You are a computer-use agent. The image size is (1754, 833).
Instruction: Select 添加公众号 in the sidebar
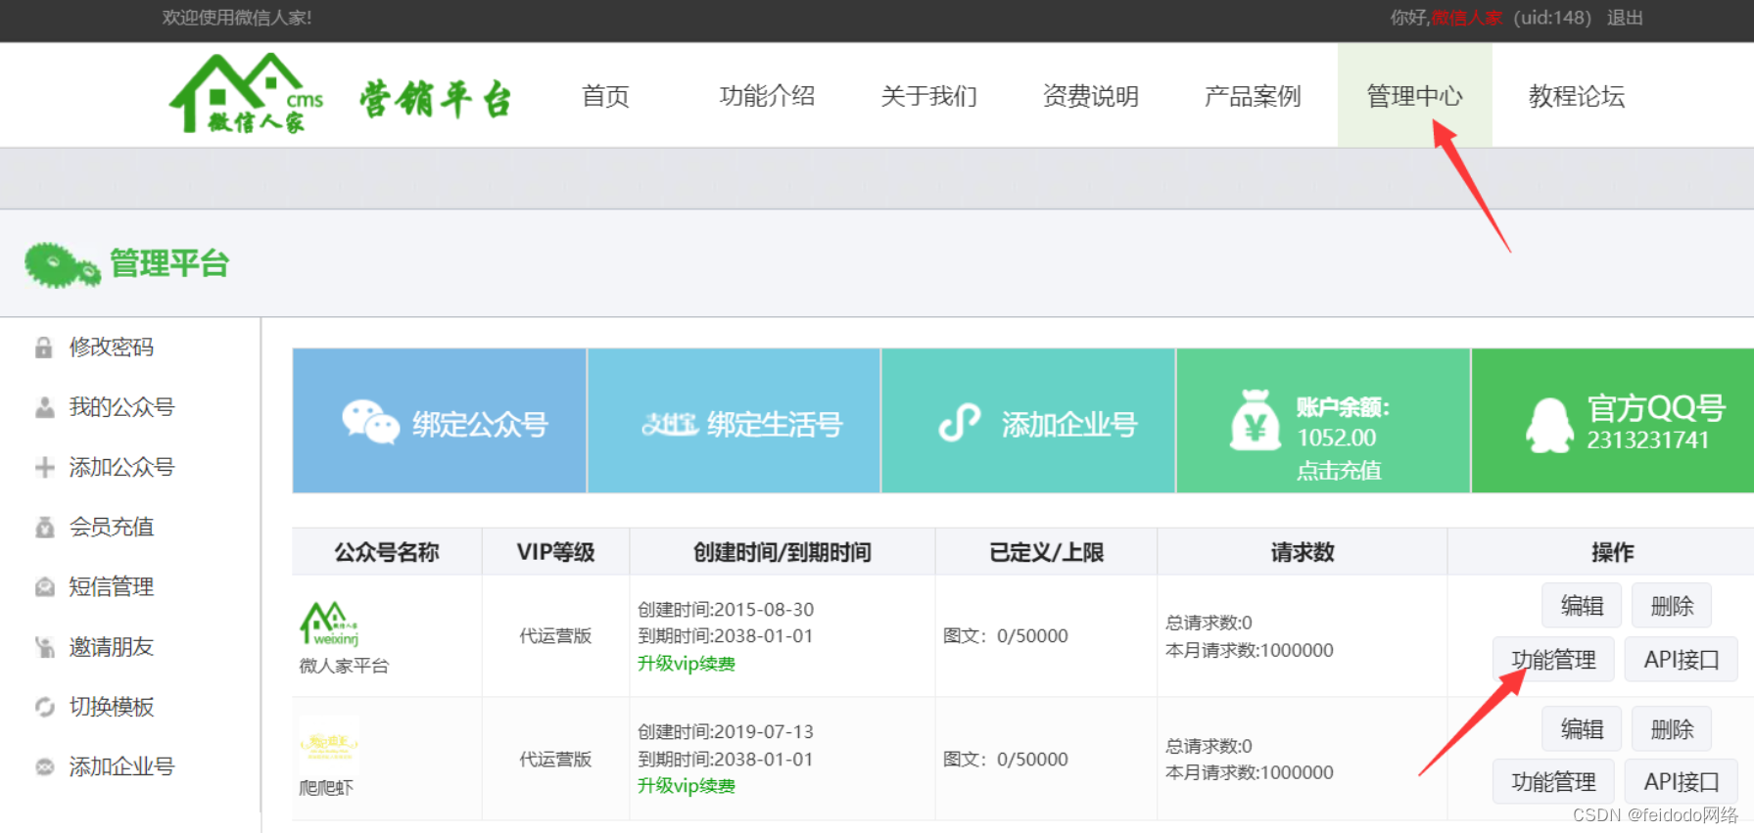pyautogui.click(x=121, y=467)
